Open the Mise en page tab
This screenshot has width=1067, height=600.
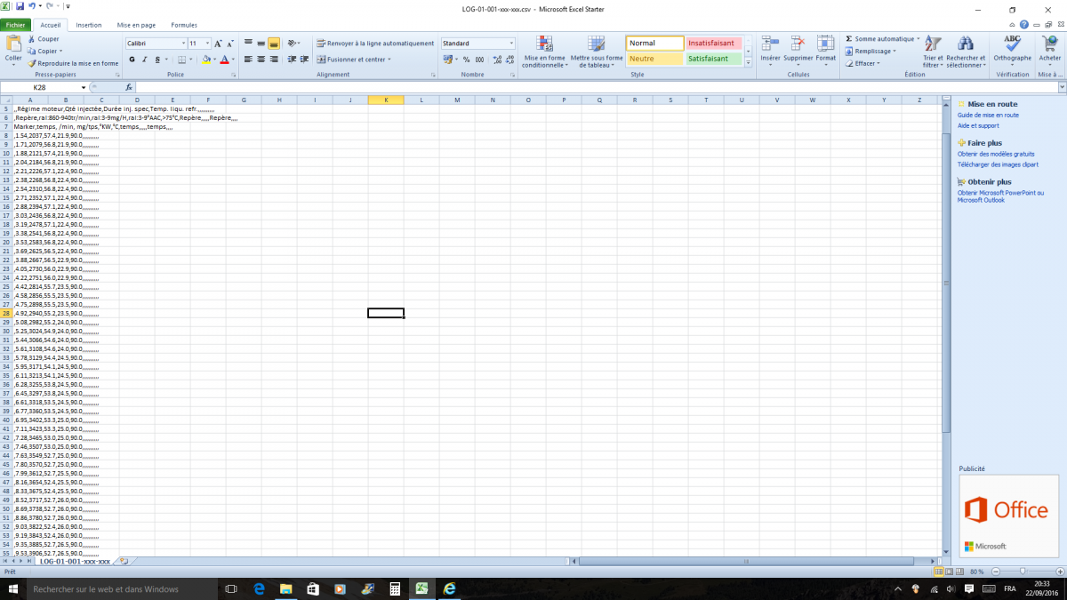coord(136,25)
